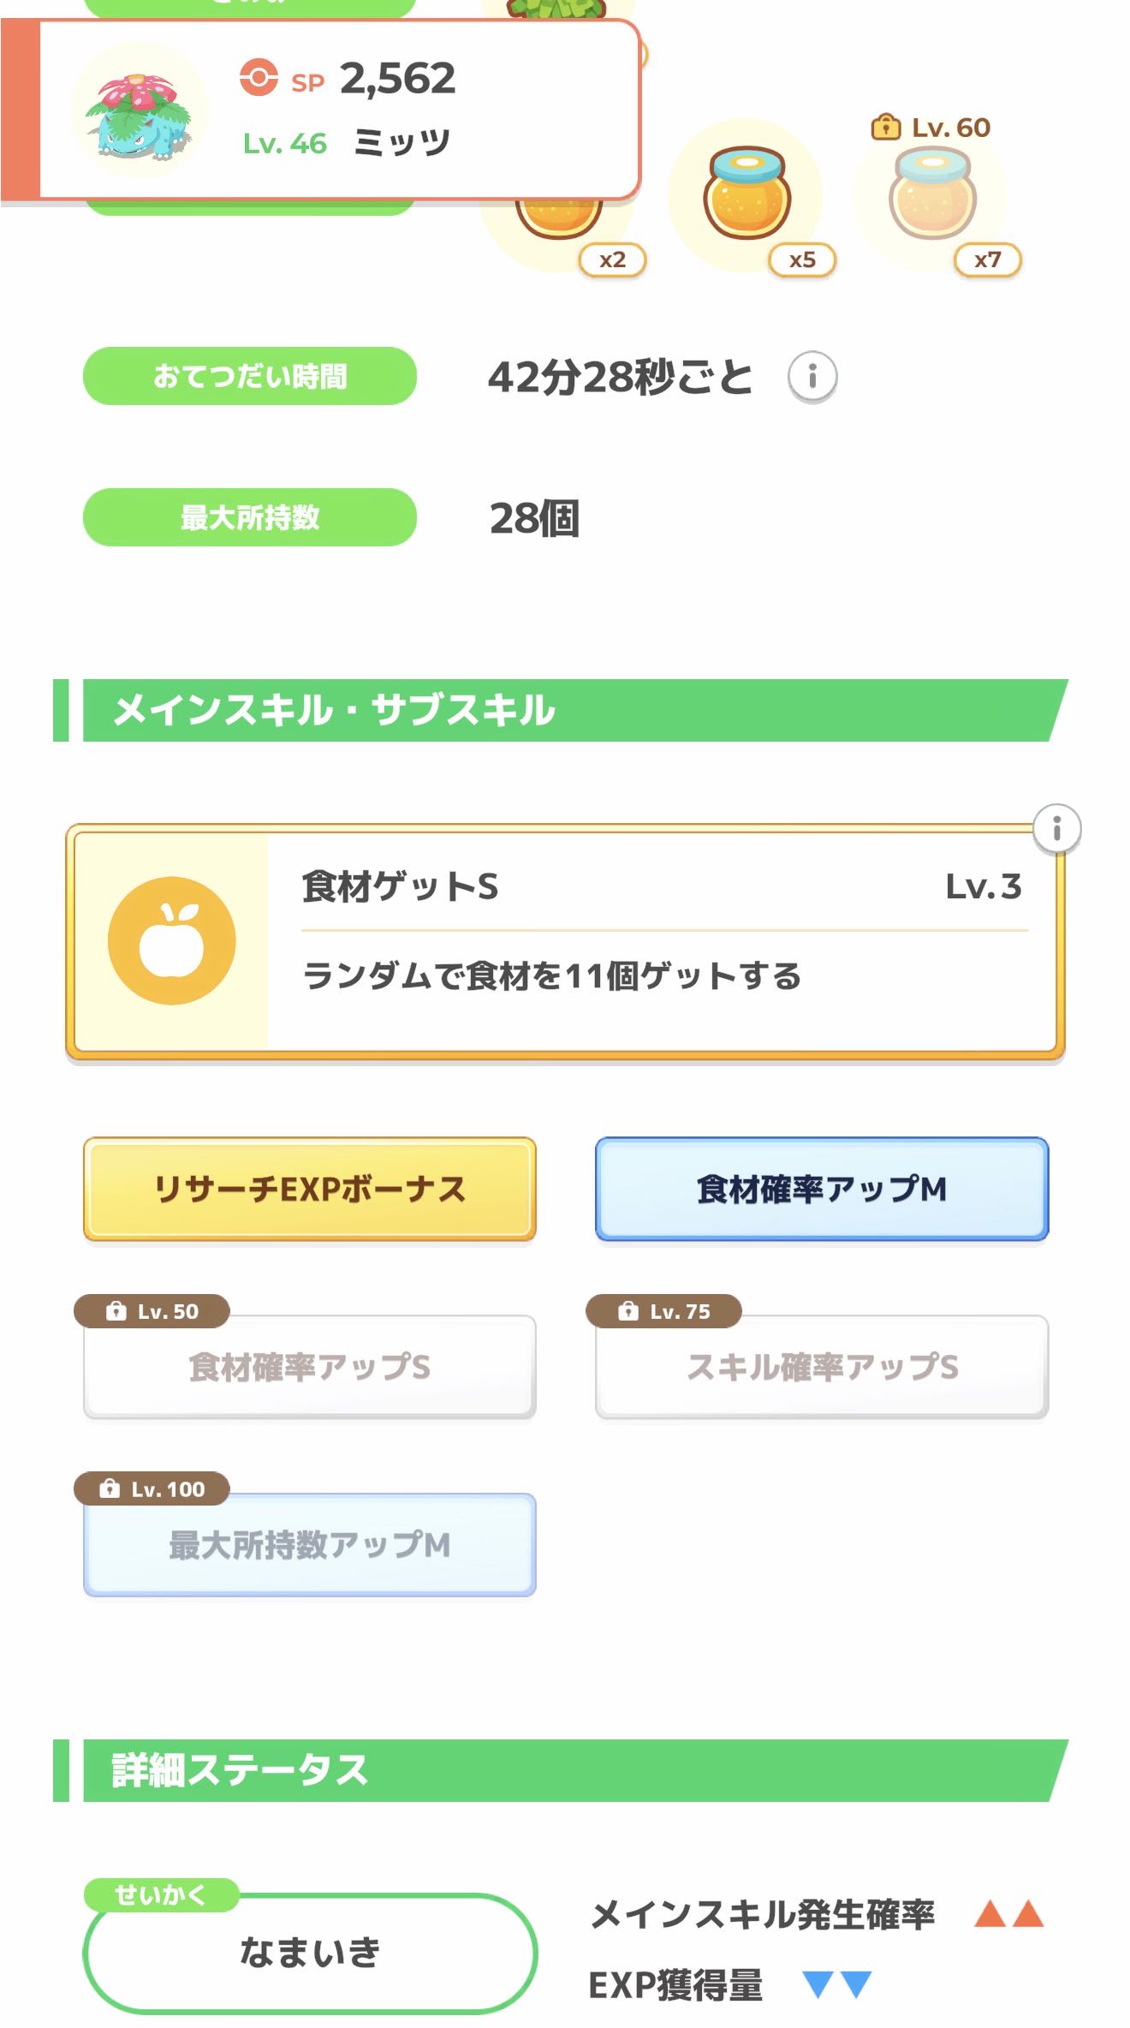Open info icon on 食材ゲットS card
The width and height of the screenshot is (1130, 2028).
pyautogui.click(x=1056, y=828)
